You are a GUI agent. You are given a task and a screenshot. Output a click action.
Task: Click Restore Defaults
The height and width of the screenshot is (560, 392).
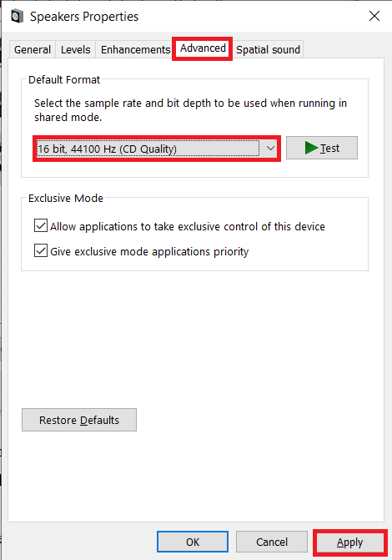tap(79, 420)
